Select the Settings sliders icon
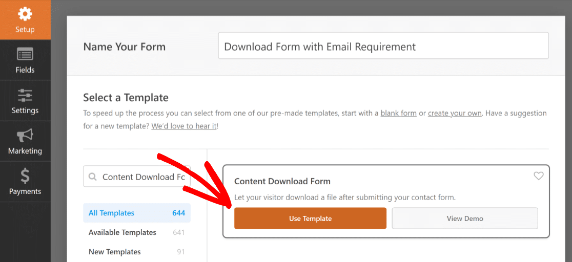Screen dimensions: 572x262 click(x=25, y=95)
